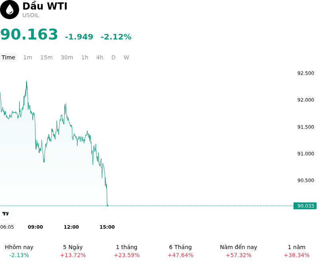Switch to the 15m interval

(x=46, y=57)
